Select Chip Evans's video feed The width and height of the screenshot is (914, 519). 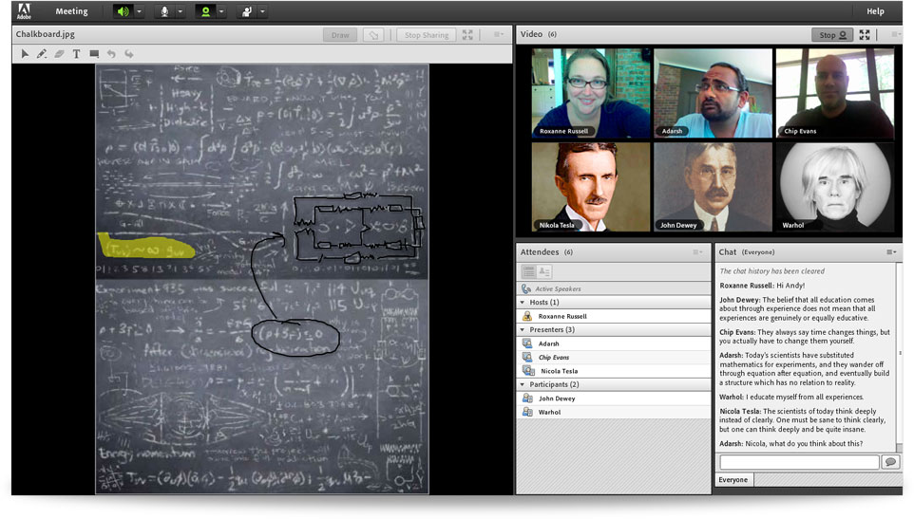pos(835,93)
